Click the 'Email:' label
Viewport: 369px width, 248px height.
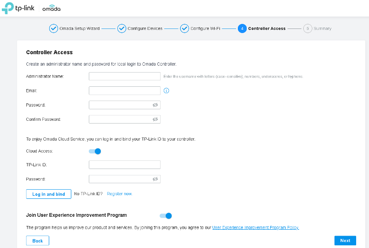(x=32, y=90)
